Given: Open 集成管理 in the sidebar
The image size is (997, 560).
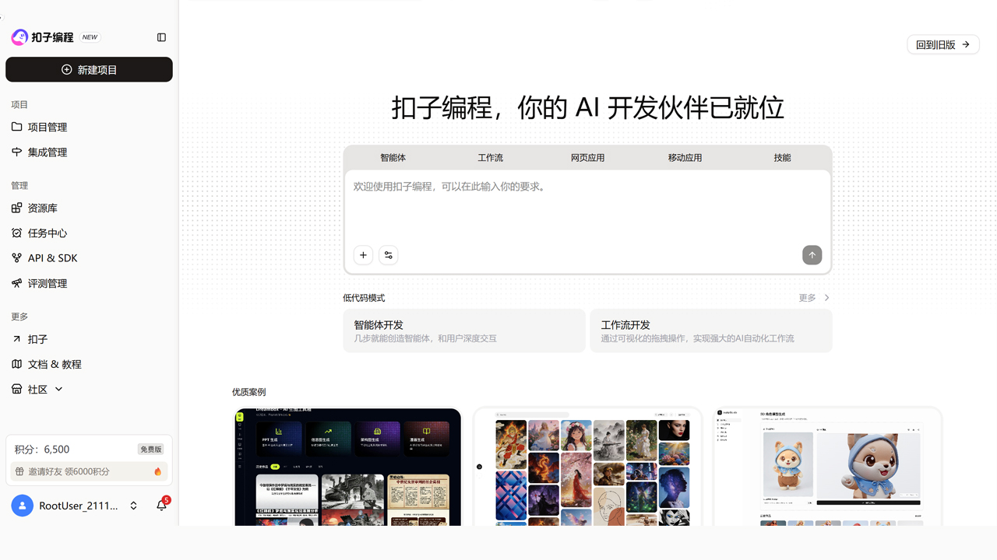Looking at the screenshot, I should pyautogui.click(x=89, y=152).
